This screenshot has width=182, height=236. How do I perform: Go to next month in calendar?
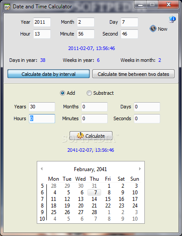pos(140,169)
